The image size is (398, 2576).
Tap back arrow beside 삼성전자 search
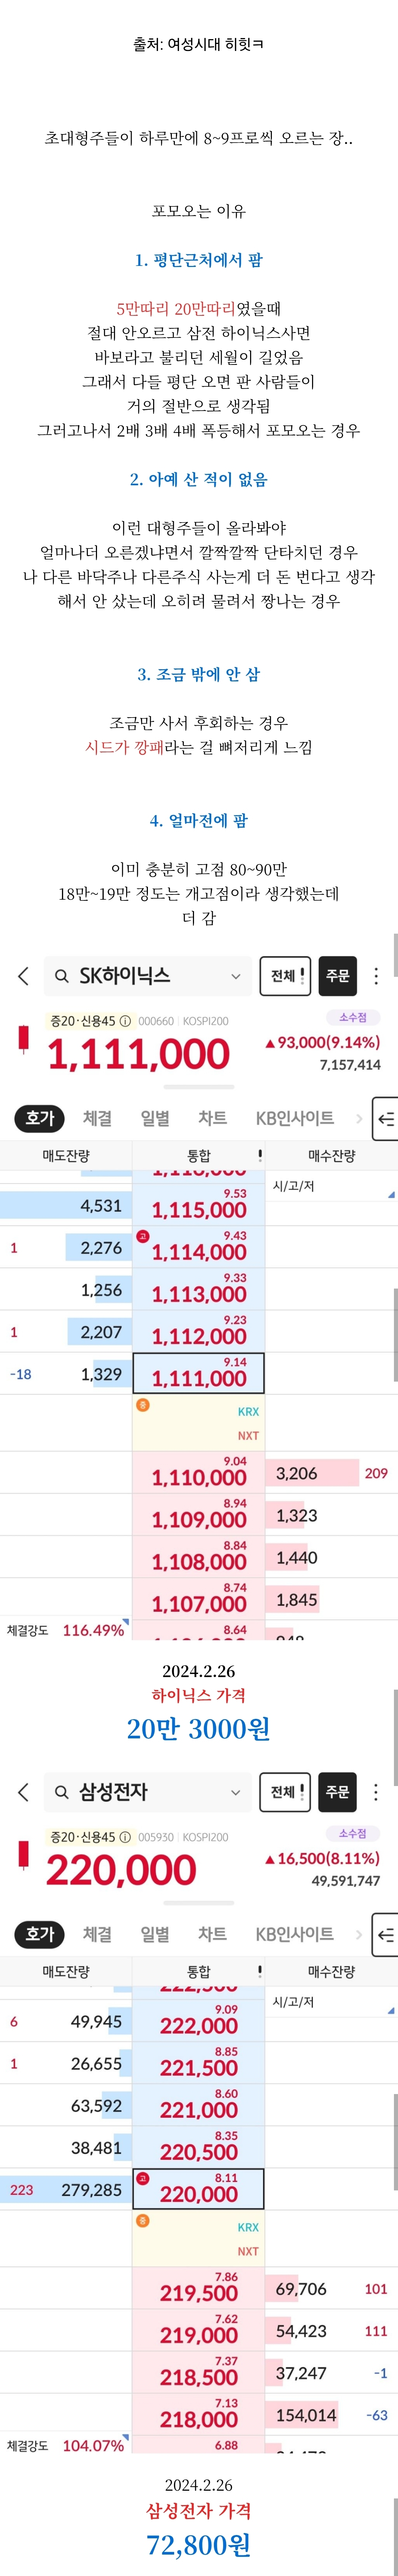coord(23,1792)
